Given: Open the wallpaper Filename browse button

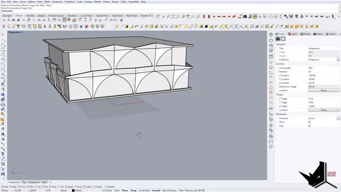Looking at the screenshot, I should pos(339,118).
